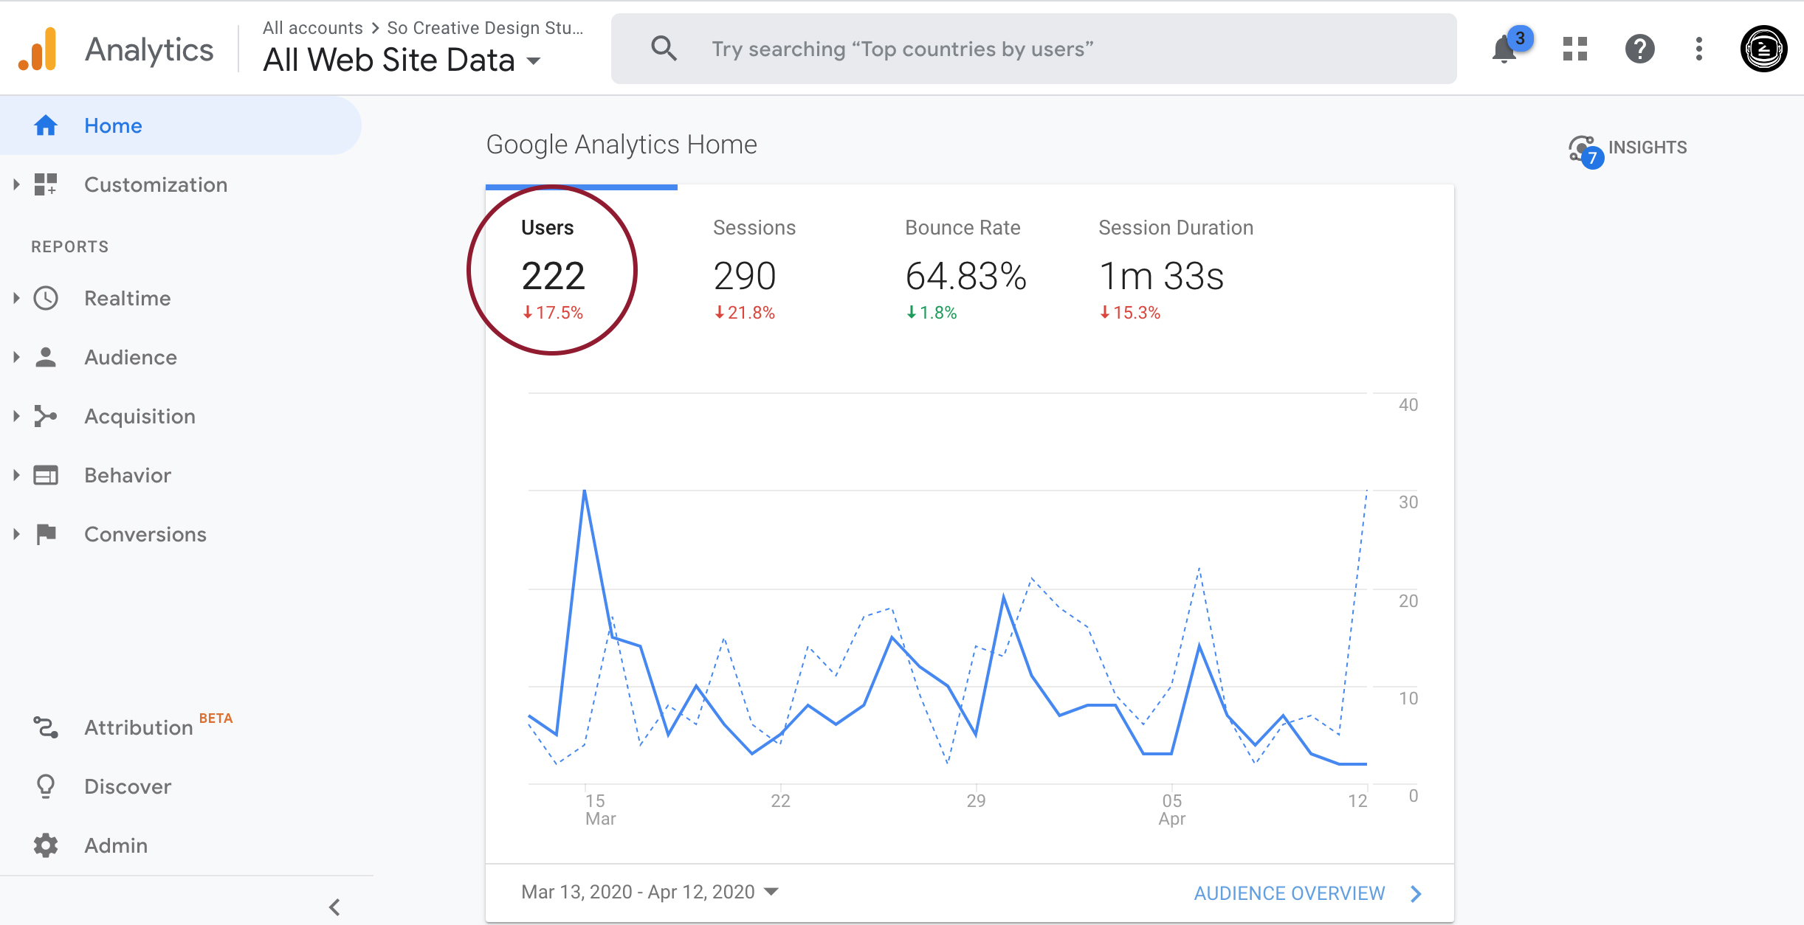The width and height of the screenshot is (1804, 925).
Task: Click the Conversions flag icon
Action: [x=46, y=534]
